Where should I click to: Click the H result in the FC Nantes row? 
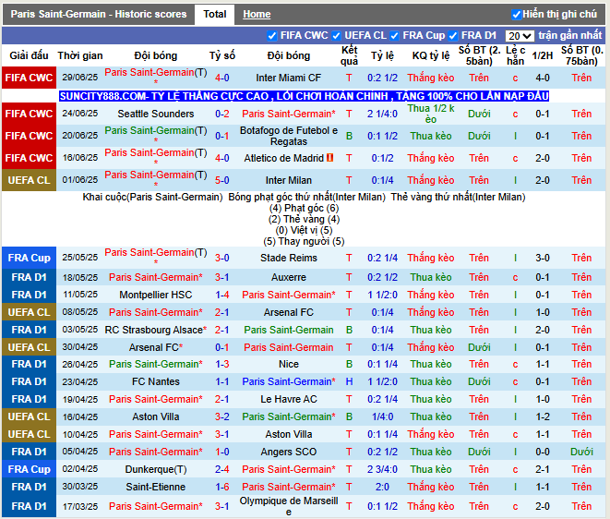click(x=349, y=381)
